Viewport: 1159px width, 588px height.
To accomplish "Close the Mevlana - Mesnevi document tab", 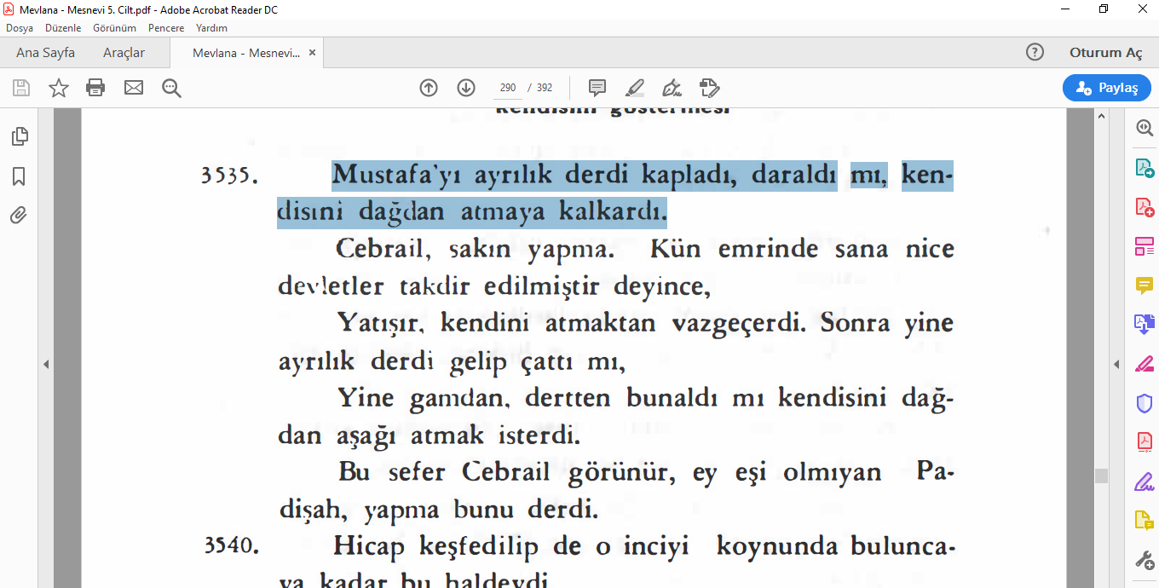I will [313, 53].
